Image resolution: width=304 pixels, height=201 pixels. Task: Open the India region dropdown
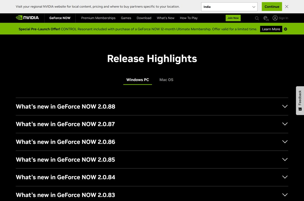pos(229,7)
